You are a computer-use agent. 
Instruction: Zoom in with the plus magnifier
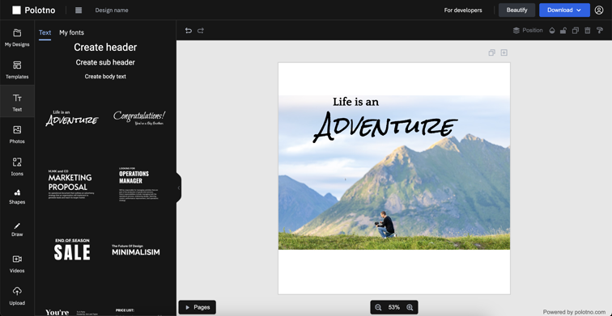[x=410, y=307]
